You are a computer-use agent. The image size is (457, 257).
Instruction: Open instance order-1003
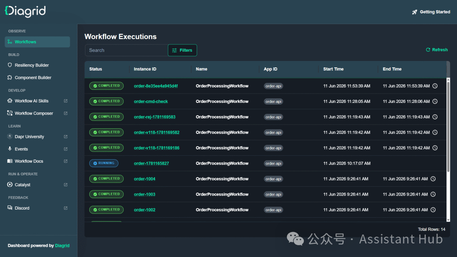[x=145, y=194]
